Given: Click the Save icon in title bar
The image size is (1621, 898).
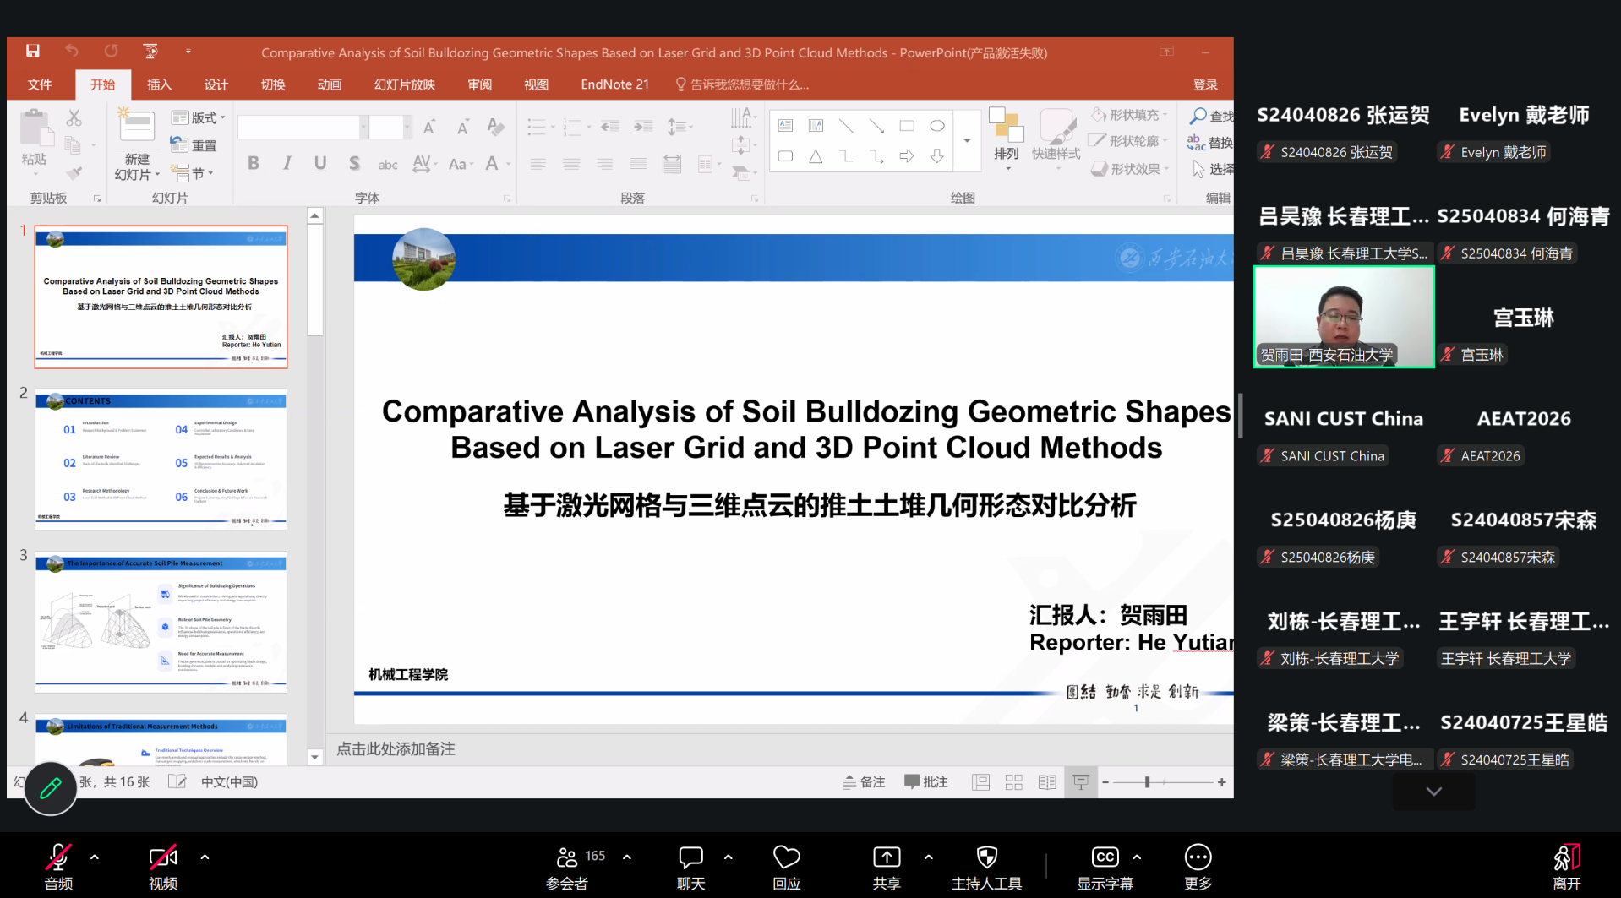Looking at the screenshot, I should tap(32, 52).
